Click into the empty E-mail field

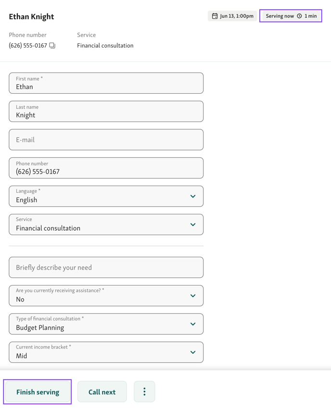[106, 140]
